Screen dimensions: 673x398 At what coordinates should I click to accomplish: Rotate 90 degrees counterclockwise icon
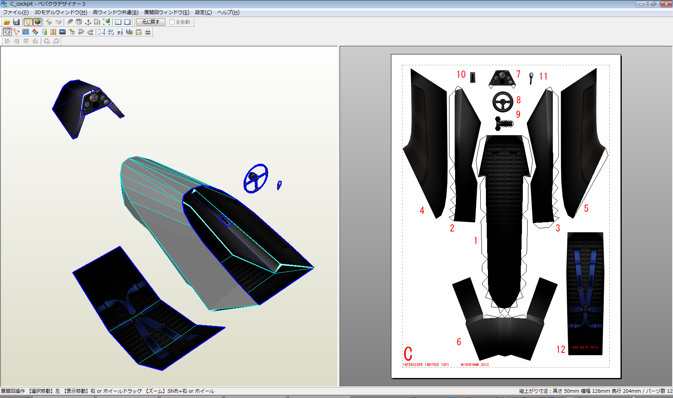point(47,41)
